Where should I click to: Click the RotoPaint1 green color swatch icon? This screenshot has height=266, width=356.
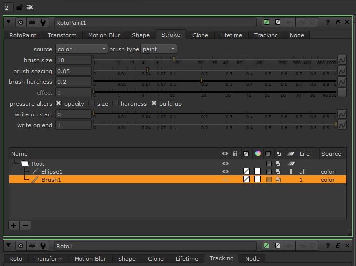tap(267, 22)
